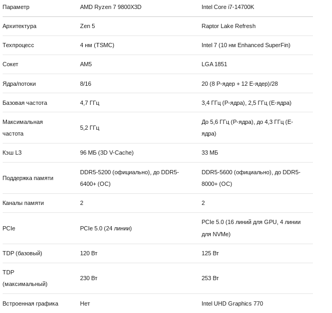Click the Встроенная графика row label
Screen dimensions: 332x313
click(30, 303)
